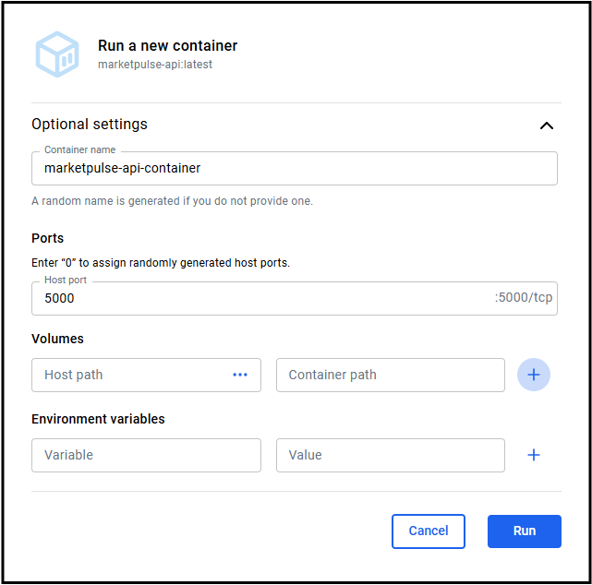Screen dimensions: 592x585
Task: Click the Ports section heading
Action: click(47, 238)
